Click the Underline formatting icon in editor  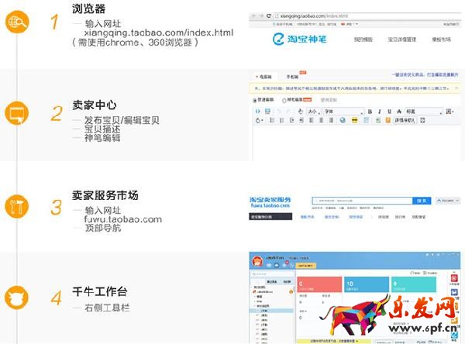388,112
